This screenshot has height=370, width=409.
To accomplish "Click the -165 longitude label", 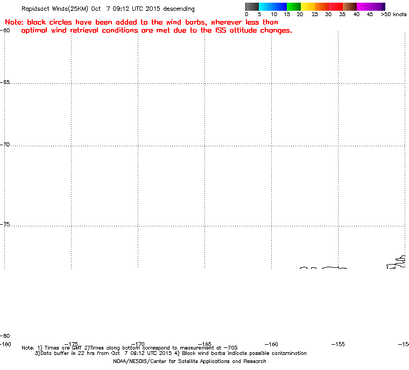I will pos(204,344).
